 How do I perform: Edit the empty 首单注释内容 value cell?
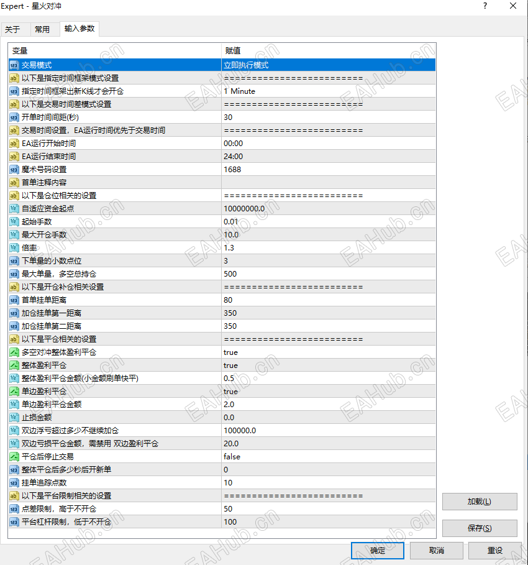pyautogui.click(x=329, y=183)
